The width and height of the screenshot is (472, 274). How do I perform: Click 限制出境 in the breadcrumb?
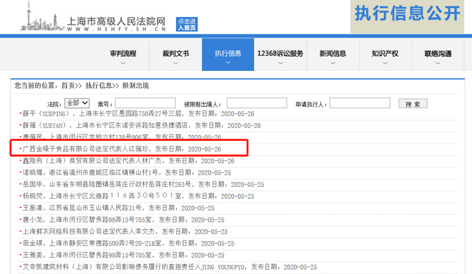[x=136, y=85]
